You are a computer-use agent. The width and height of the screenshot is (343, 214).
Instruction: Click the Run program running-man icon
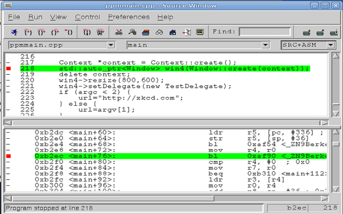pos(14,32)
